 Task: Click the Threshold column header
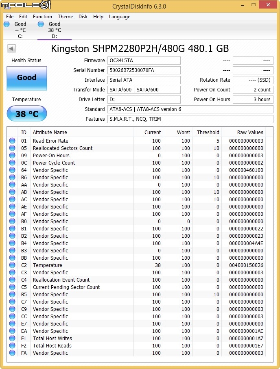coord(207,132)
